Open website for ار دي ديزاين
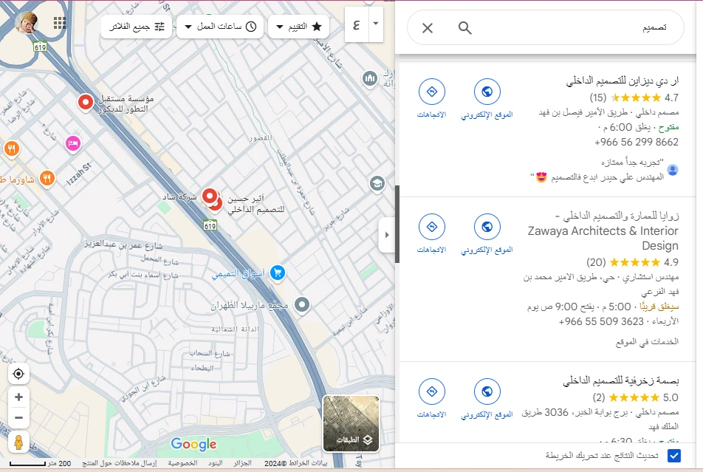The height and width of the screenshot is (472, 703). [487, 98]
